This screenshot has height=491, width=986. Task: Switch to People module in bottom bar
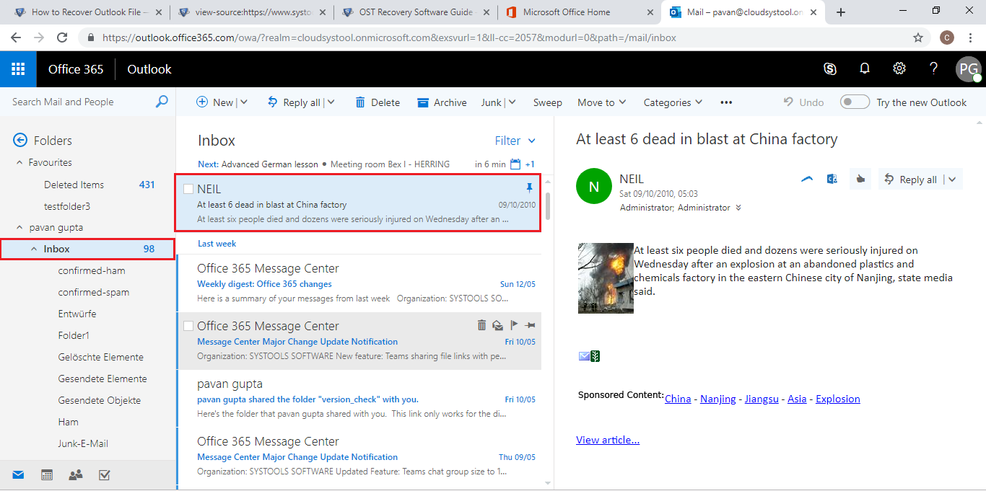(x=75, y=474)
